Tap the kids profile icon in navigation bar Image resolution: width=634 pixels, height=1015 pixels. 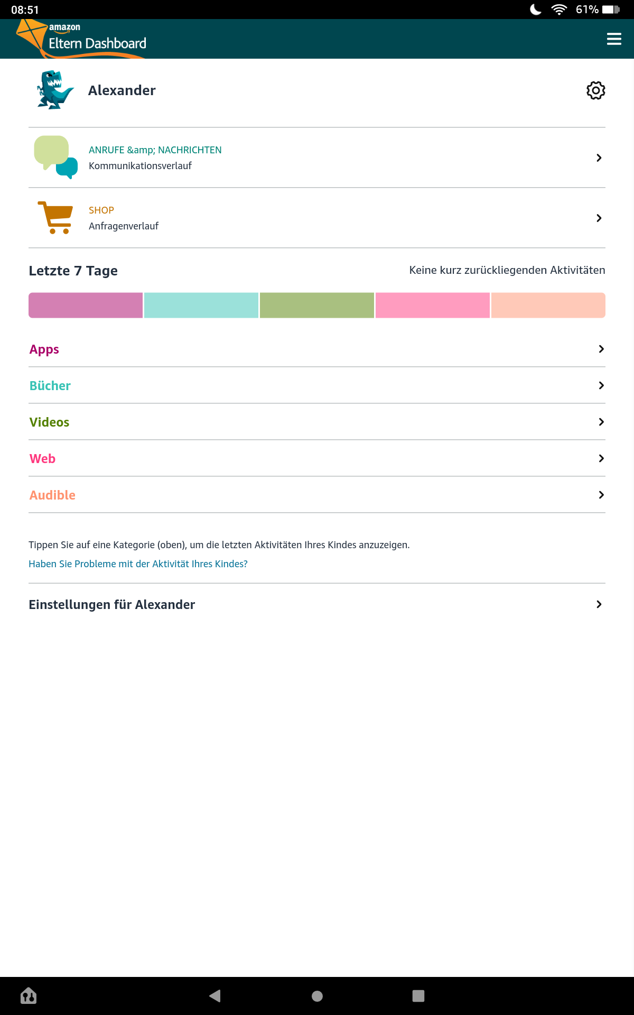[29, 996]
